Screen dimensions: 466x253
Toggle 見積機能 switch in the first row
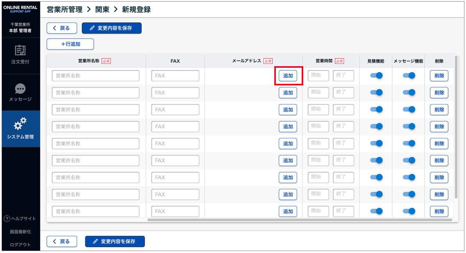click(x=376, y=76)
